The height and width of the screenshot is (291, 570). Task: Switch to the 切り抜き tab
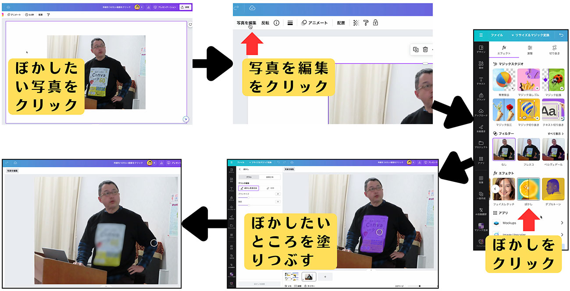pyautogui.click(x=554, y=50)
